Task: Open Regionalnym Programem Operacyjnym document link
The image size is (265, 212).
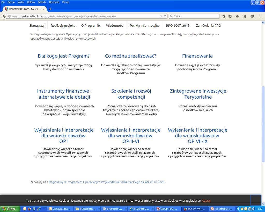Action: click(107, 182)
